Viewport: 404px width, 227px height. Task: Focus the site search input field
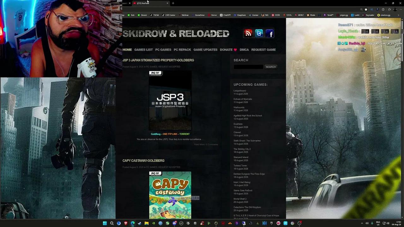coord(248,67)
